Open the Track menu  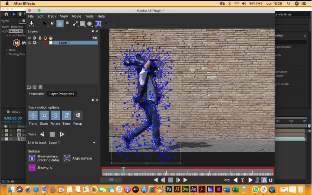[52, 16]
